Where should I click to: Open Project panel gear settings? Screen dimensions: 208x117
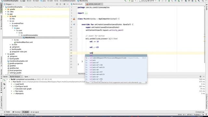coord(64,4)
